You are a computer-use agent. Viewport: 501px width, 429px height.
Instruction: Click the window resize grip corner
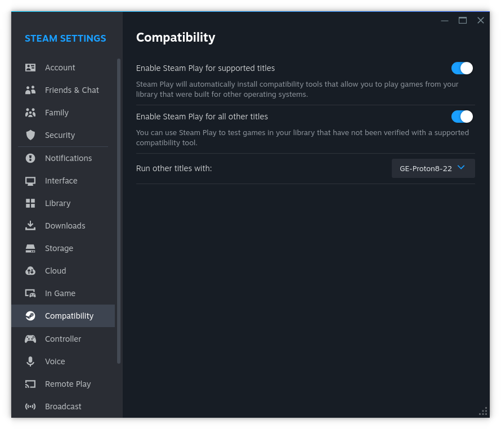(483, 411)
